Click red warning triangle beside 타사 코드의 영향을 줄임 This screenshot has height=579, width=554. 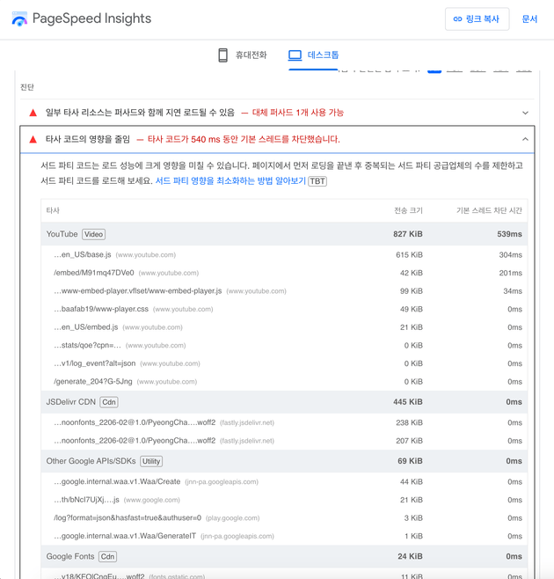point(33,140)
